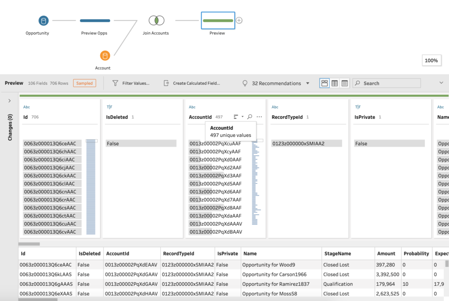Change the IsDeleted field T|F type
The image size is (449, 301).
110,107
